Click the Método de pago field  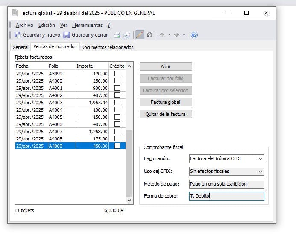[227, 184]
